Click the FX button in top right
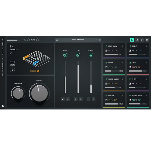Viewport: 151px width, 151px height. coord(147,40)
